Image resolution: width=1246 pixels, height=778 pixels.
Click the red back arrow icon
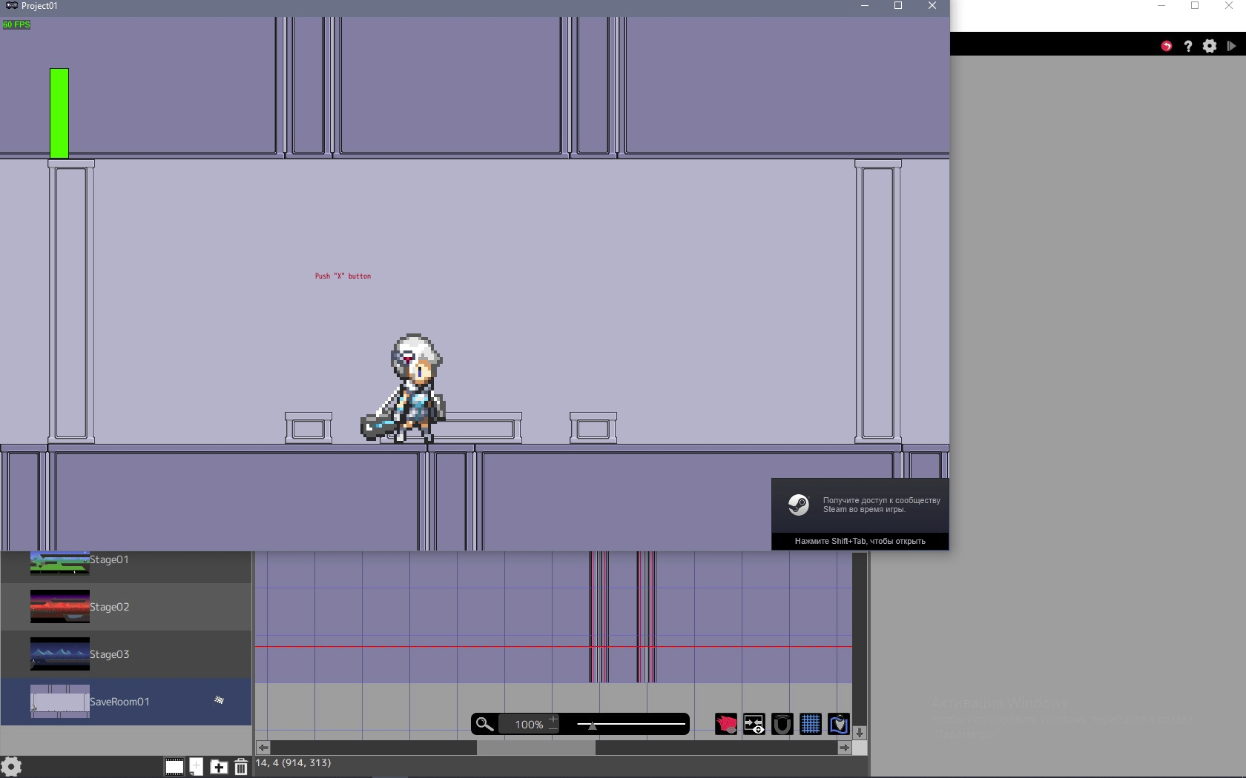point(1167,46)
